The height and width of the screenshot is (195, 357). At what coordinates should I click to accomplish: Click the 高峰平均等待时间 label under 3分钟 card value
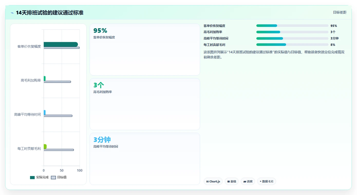pyautogui.click(x=106, y=147)
